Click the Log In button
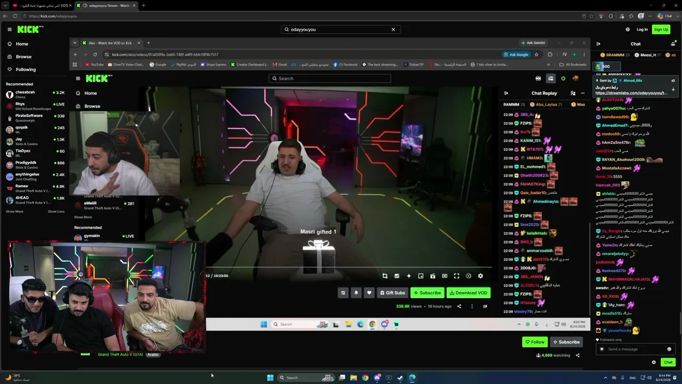Image resolution: width=682 pixels, height=384 pixels. click(642, 29)
